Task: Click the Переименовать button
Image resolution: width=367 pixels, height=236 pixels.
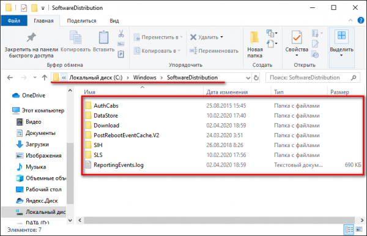Action: pos(214,51)
